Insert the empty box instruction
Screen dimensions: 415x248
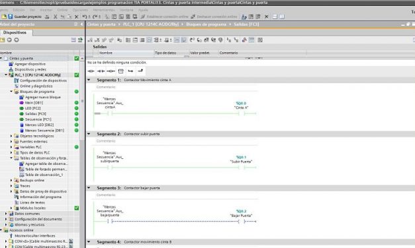tap(120, 71)
